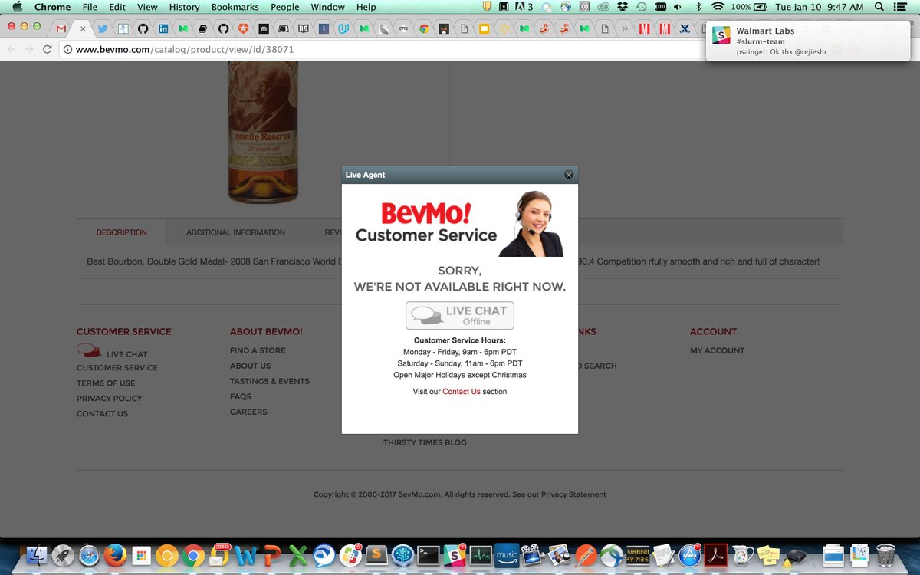Open Spotlight search magnifier icon
This screenshot has width=920, height=575.
coord(879,7)
